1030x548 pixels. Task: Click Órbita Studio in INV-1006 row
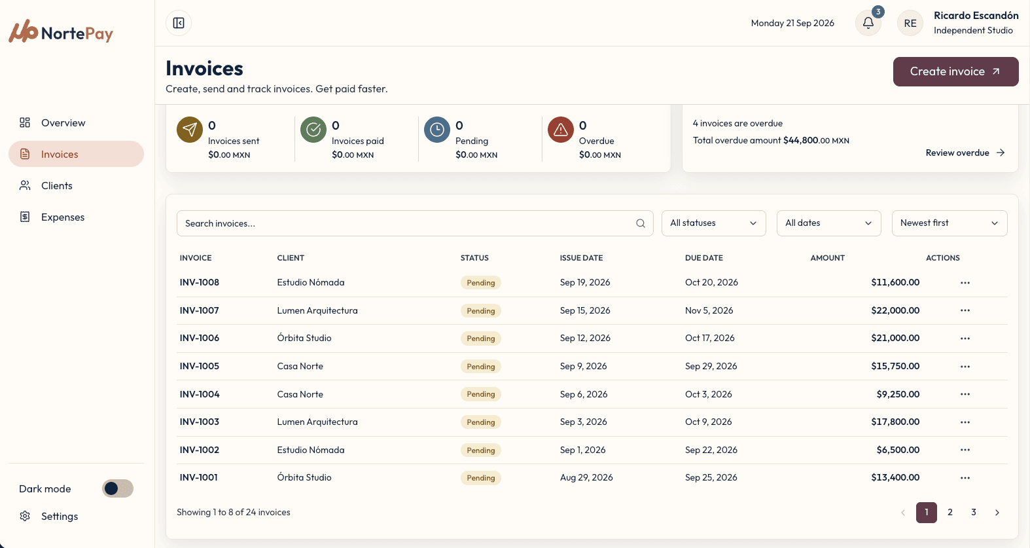[x=304, y=338]
